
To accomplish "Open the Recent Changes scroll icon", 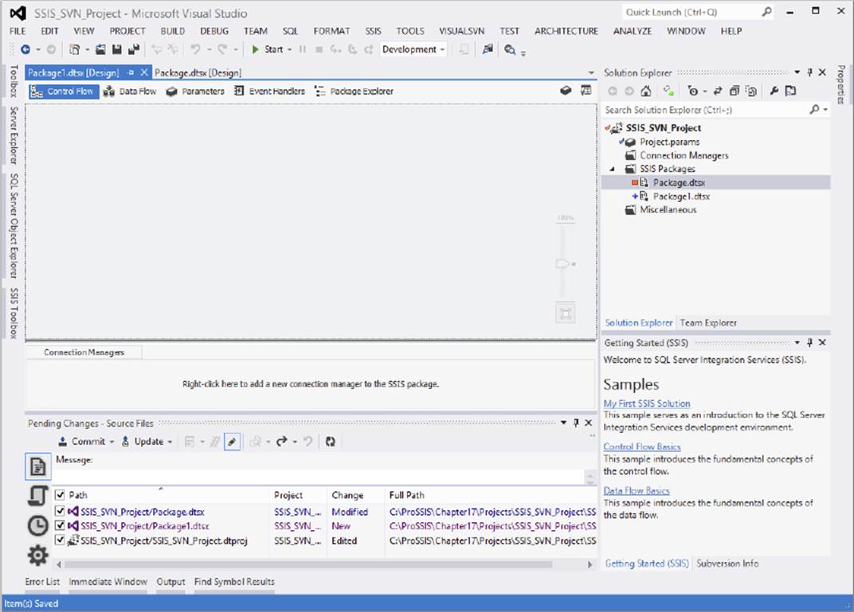I will [x=37, y=496].
